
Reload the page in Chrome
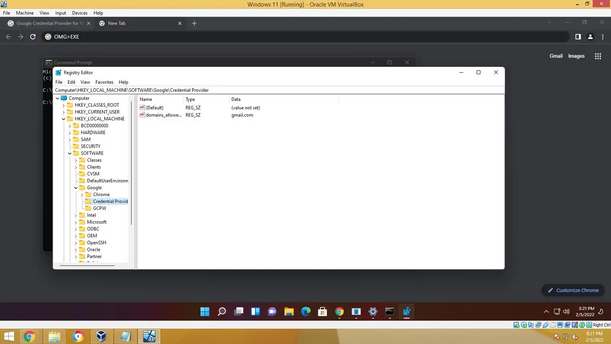click(x=33, y=37)
